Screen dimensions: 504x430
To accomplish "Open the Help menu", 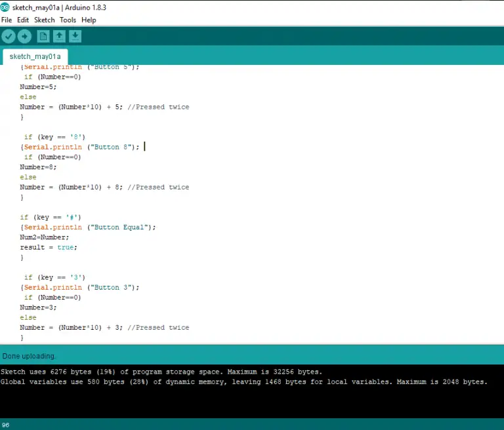I will click(89, 20).
